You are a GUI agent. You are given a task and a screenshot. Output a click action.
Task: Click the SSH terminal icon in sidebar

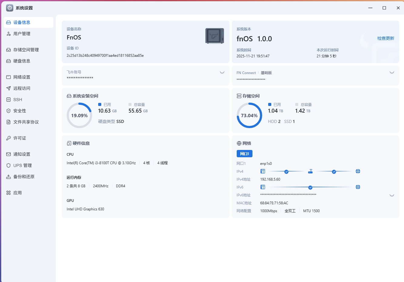(8, 100)
